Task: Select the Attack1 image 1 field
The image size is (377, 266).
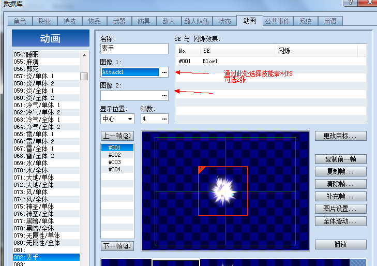Action: tap(130, 72)
